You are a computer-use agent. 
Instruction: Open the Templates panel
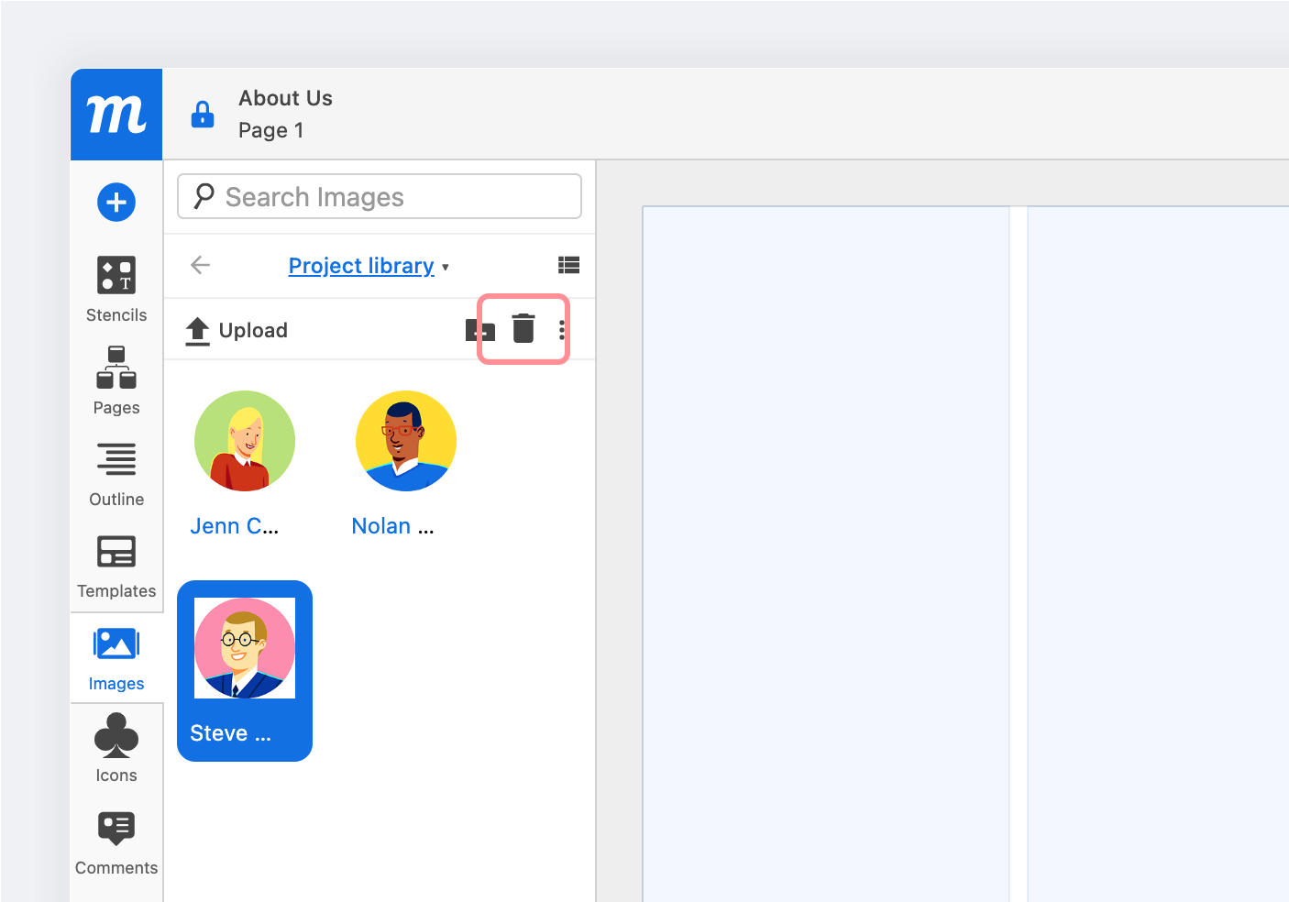pyautogui.click(x=116, y=566)
